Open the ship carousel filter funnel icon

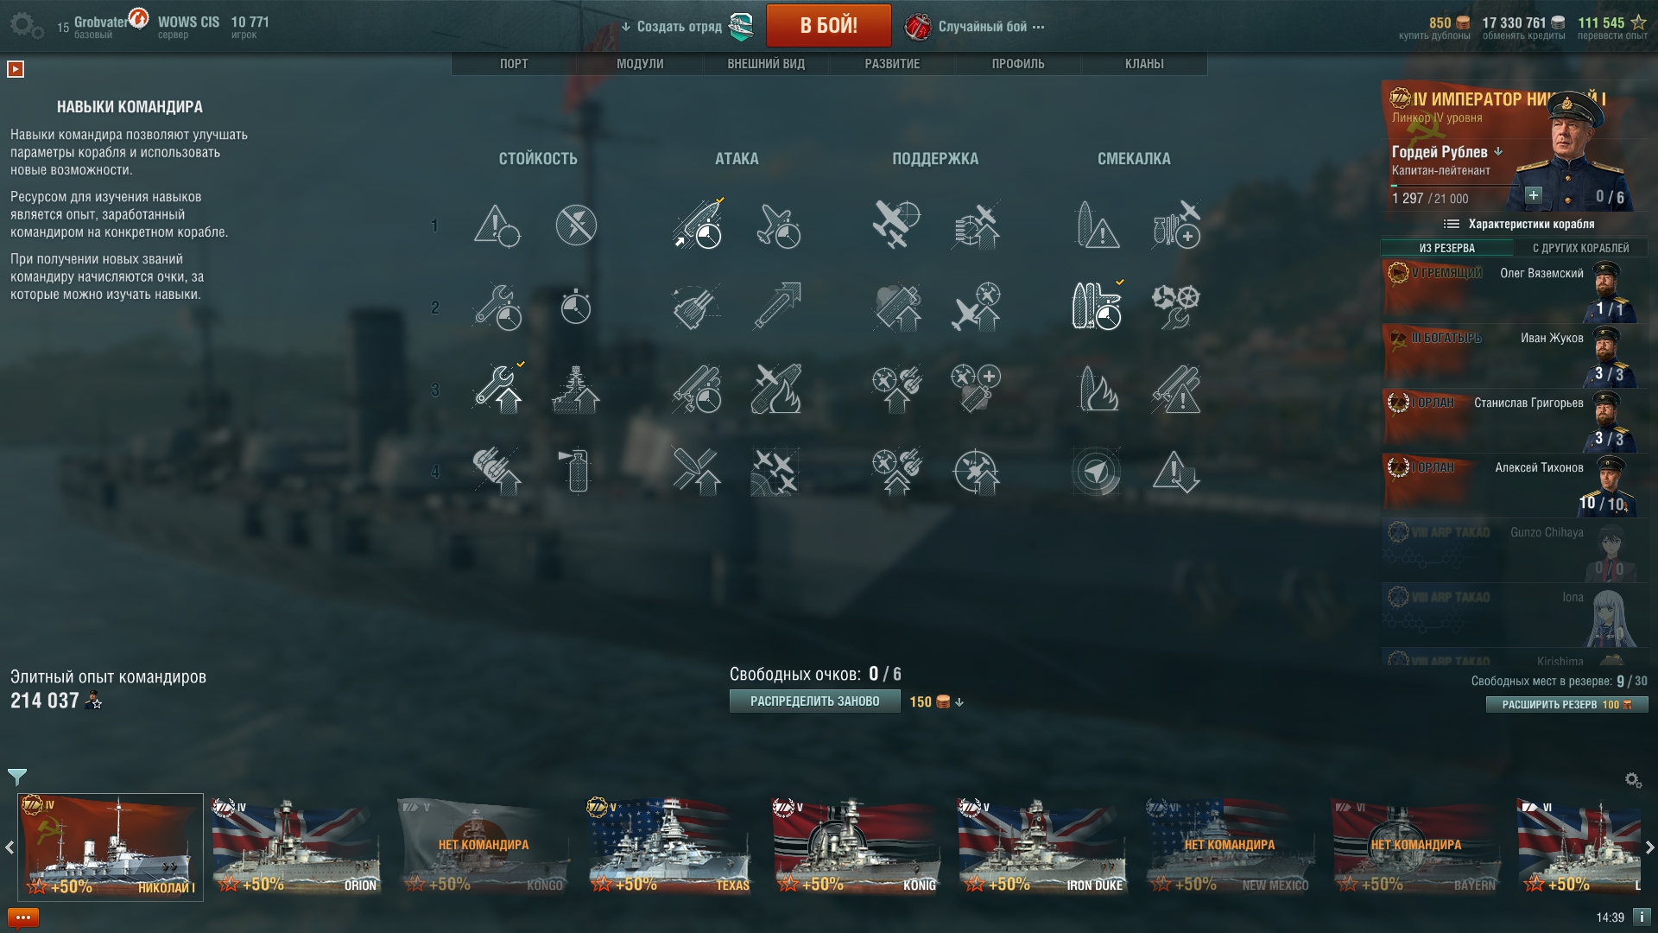coord(17,777)
